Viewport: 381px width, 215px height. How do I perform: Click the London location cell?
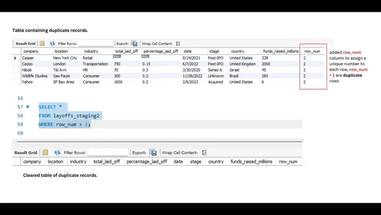click(x=59, y=64)
